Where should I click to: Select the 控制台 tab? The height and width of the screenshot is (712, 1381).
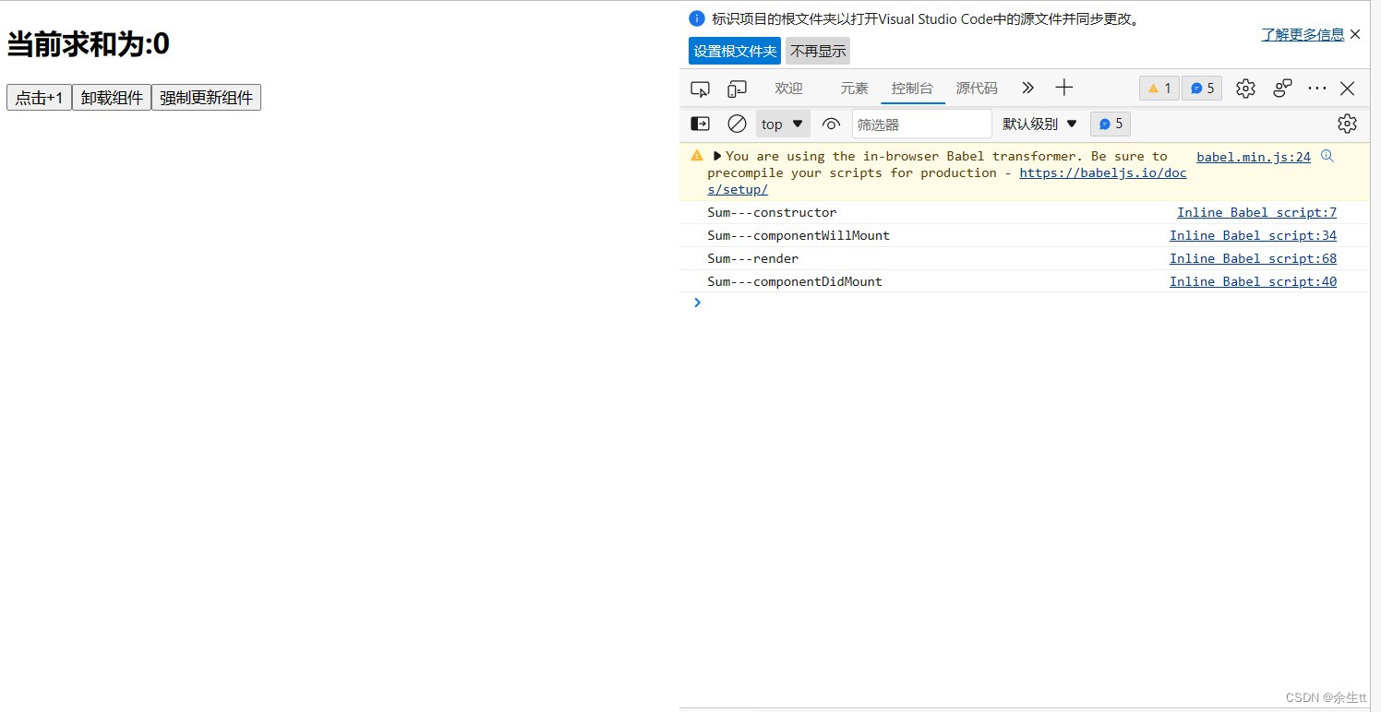click(x=912, y=89)
